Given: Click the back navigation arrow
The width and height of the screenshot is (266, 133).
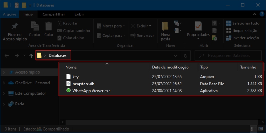Looking at the screenshot, I should pos(6,55).
